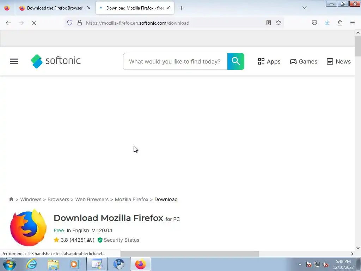Follow the Mozilla Firefox breadcrumb link
The height and width of the screenshot is (271, 361).
click(131, 199)
